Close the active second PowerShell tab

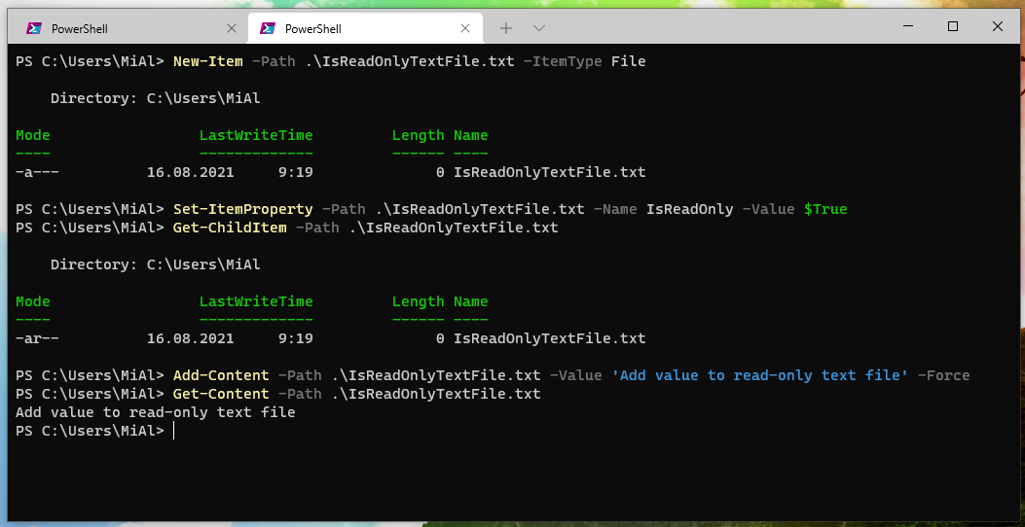[465, 28]
